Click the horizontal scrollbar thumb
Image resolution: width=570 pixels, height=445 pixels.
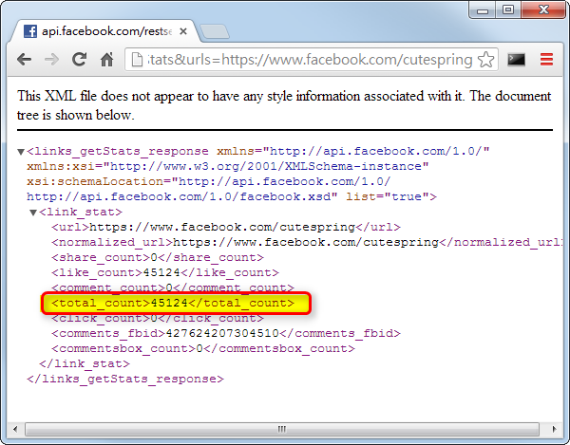282,429
